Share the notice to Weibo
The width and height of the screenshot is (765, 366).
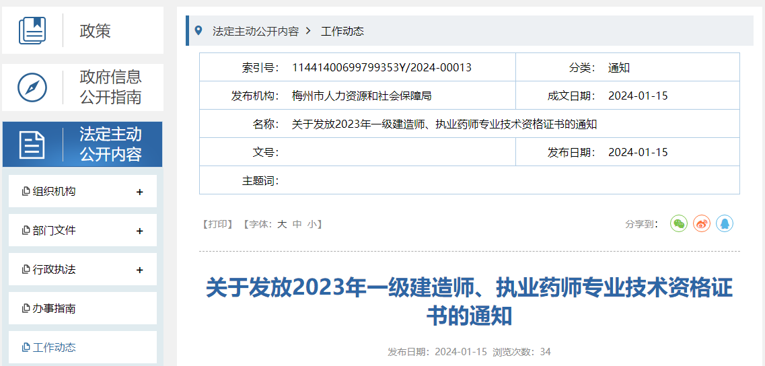pyautogui.click(x=702, y=223)
